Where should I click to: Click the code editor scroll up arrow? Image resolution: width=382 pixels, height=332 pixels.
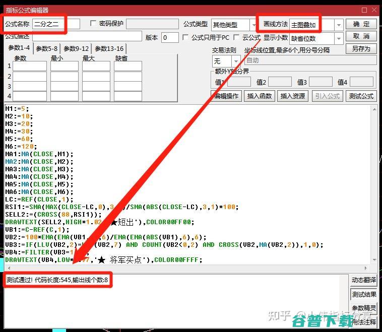click(374, 110)
